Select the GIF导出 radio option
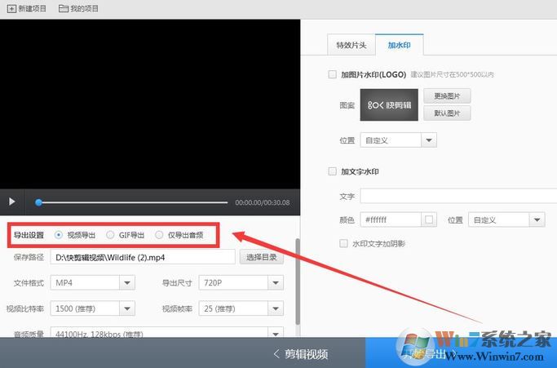557x368 pixels. pyautogui.click(x=110, y=235)
